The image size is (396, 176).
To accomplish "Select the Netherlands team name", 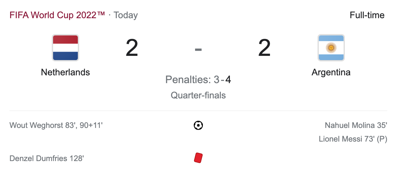I will [65, 72].
